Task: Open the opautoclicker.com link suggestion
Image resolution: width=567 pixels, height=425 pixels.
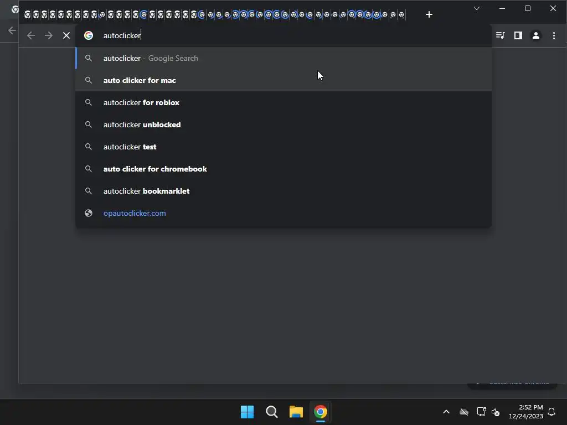Action: click(x=283, y=213)
